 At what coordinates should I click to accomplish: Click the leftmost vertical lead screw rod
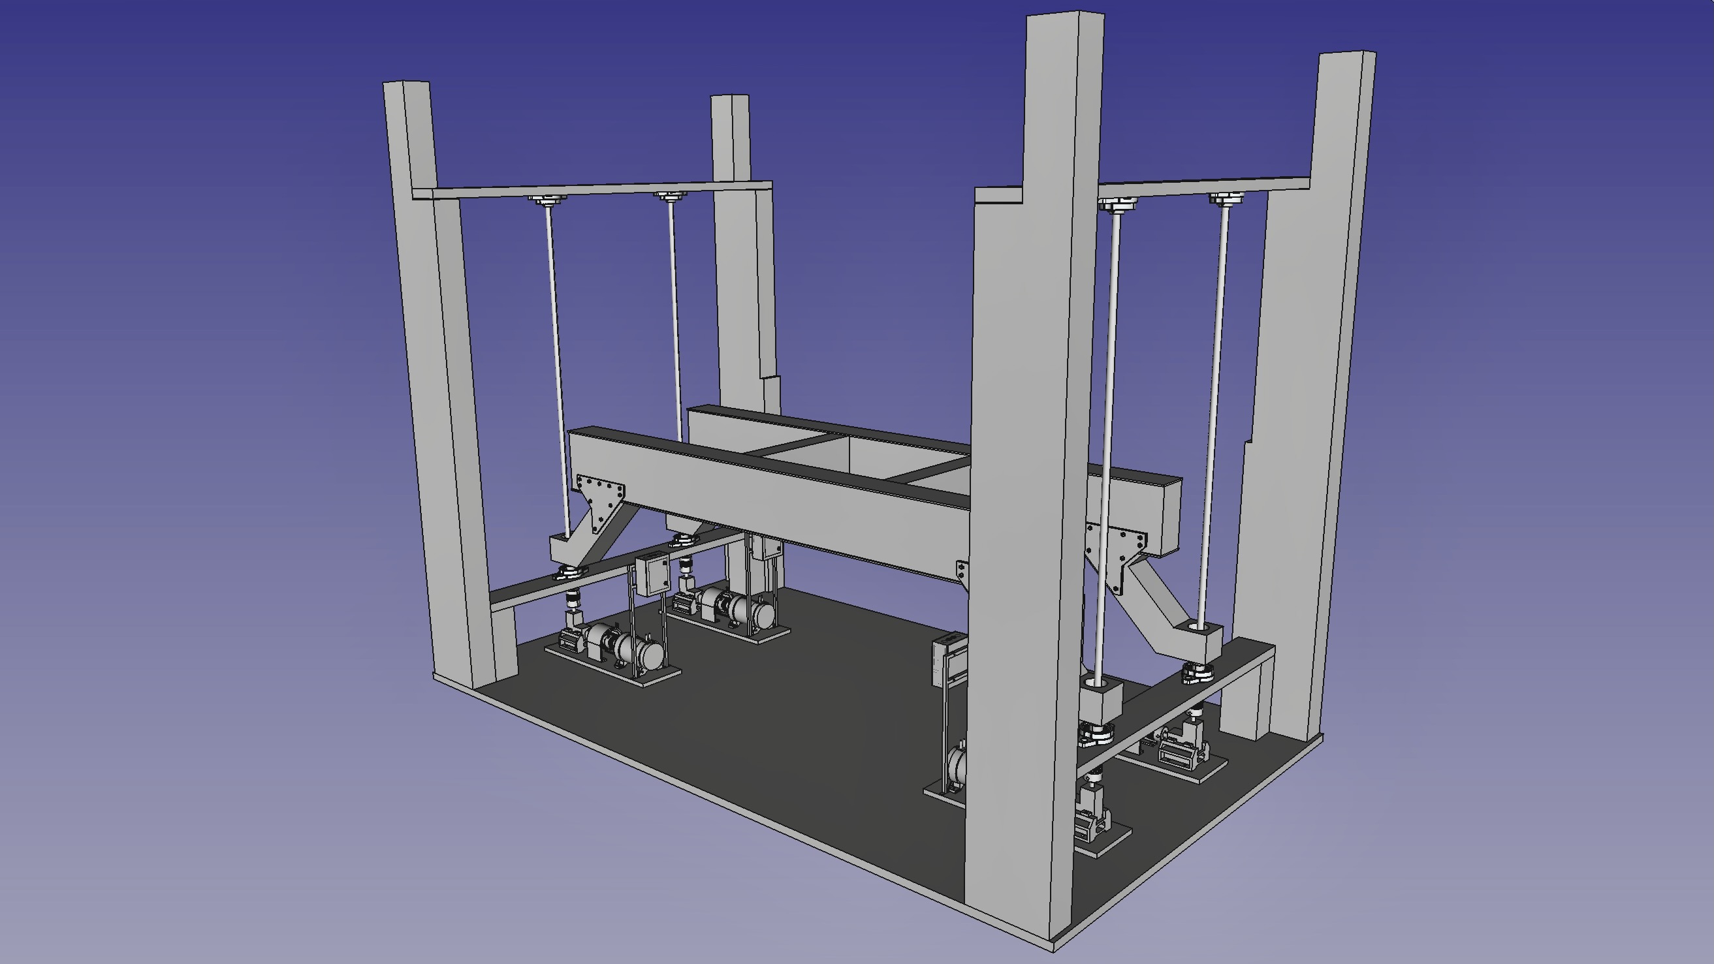tap(556, 366)
